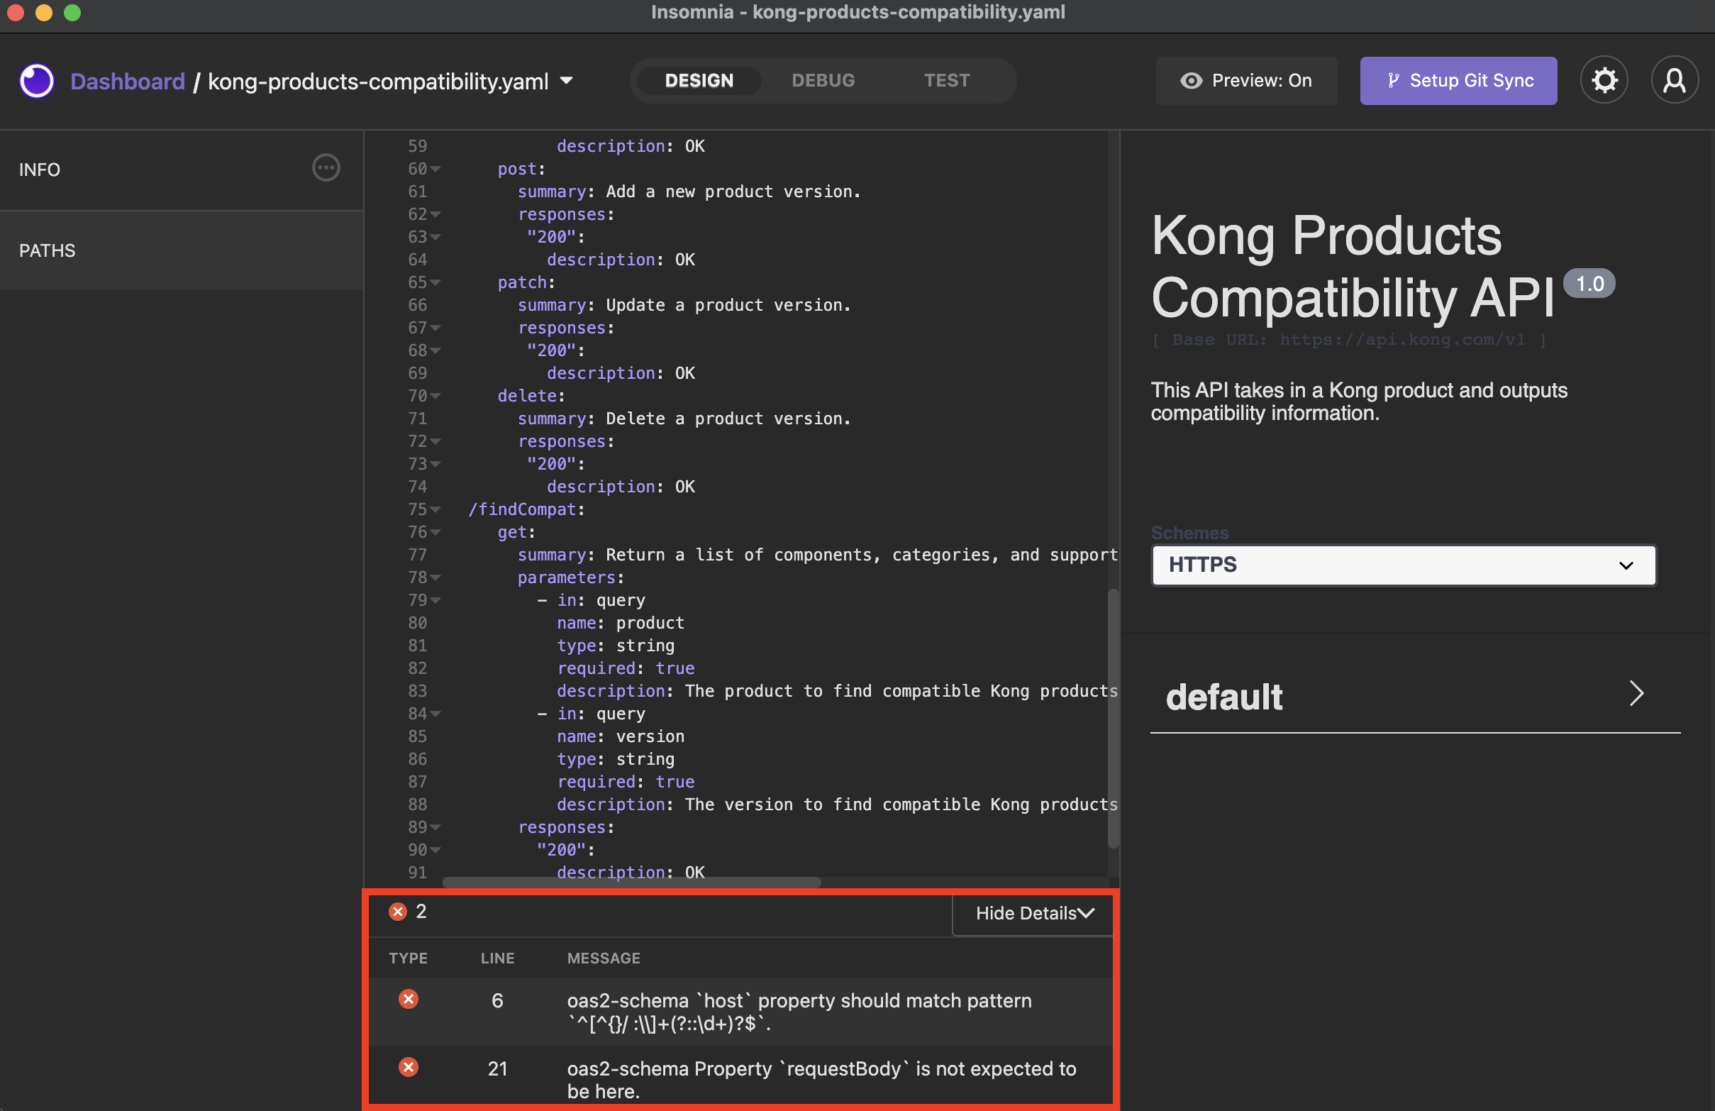
Task: Open settings gear icon
Action: click(x=1604, y=80)
